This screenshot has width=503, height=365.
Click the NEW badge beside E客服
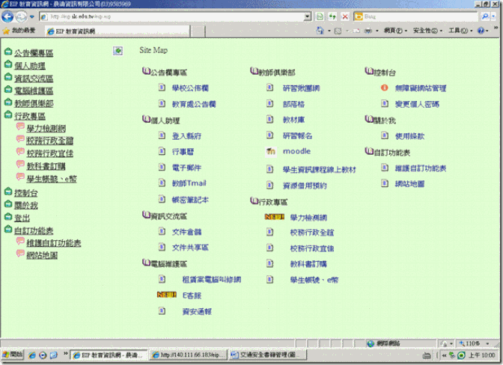point(166,295)
